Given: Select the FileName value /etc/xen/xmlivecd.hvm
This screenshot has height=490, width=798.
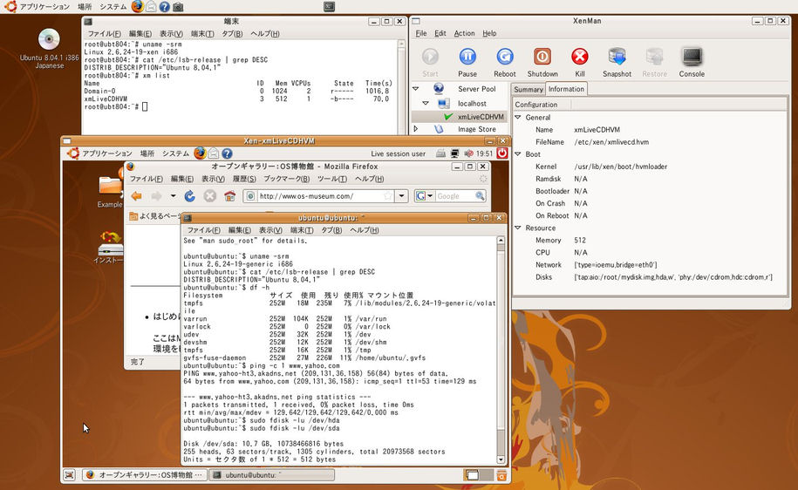Looking at the screenshot, I should [611, 142].
